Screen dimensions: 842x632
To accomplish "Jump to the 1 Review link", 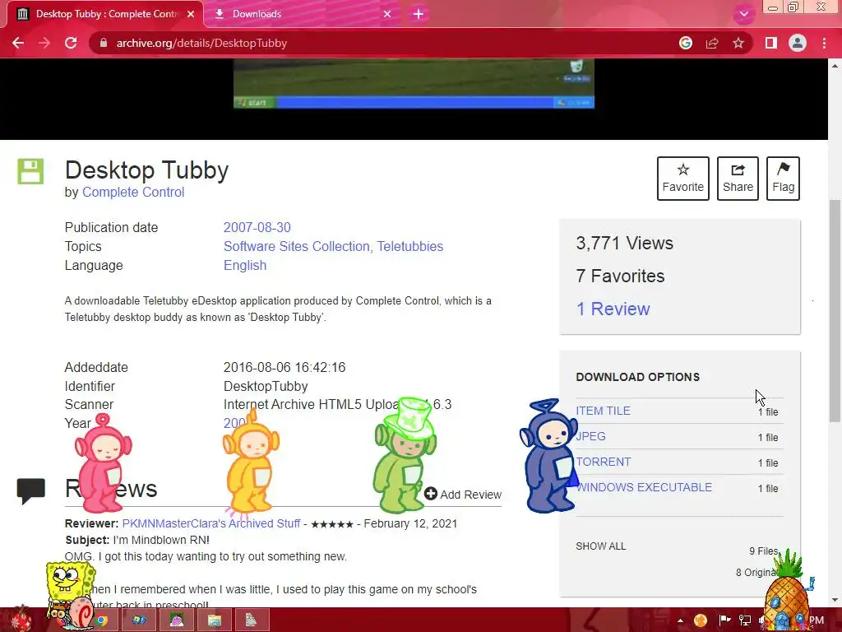I will point(613,309).
